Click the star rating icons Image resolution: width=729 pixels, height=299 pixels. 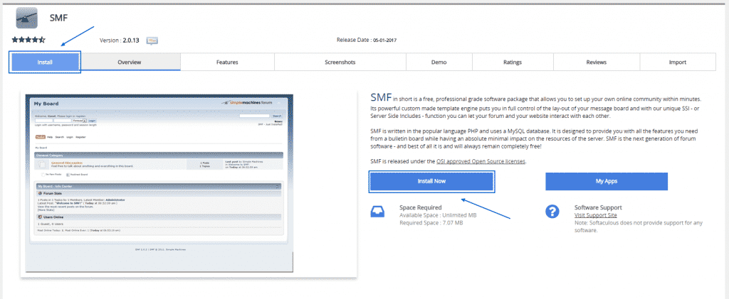coord(28,40)
